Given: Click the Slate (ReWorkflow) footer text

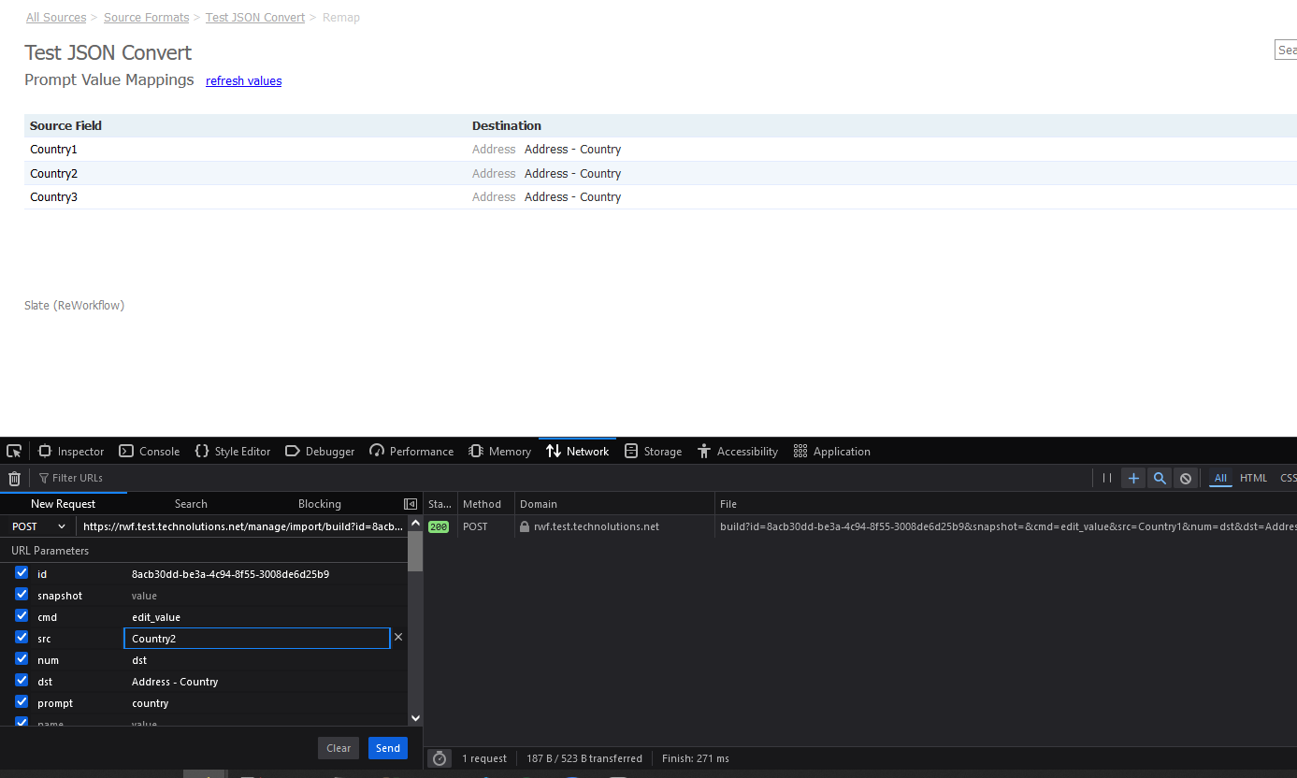Looking at the screenshot, I should pos(75,306).
